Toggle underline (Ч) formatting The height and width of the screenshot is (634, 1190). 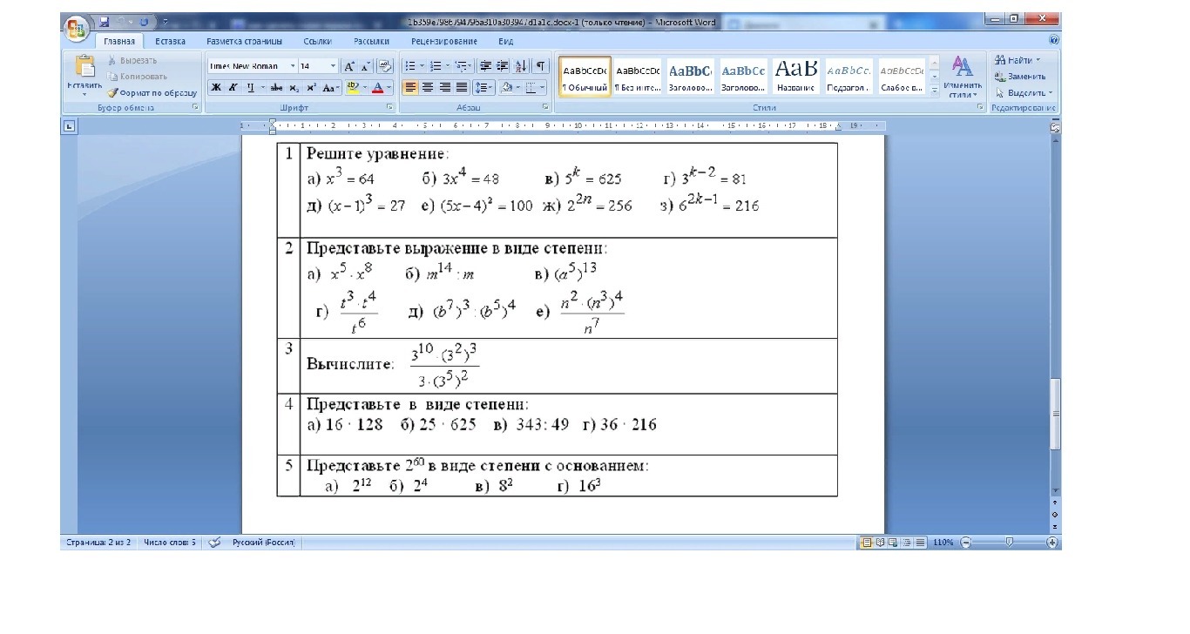click(x=250, y=88)
